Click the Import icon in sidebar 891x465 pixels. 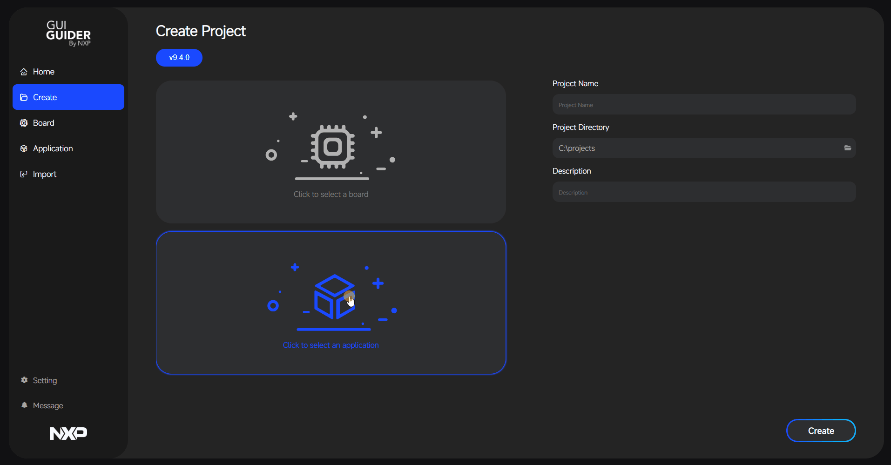pyautogui.click(x=24, y=174)
